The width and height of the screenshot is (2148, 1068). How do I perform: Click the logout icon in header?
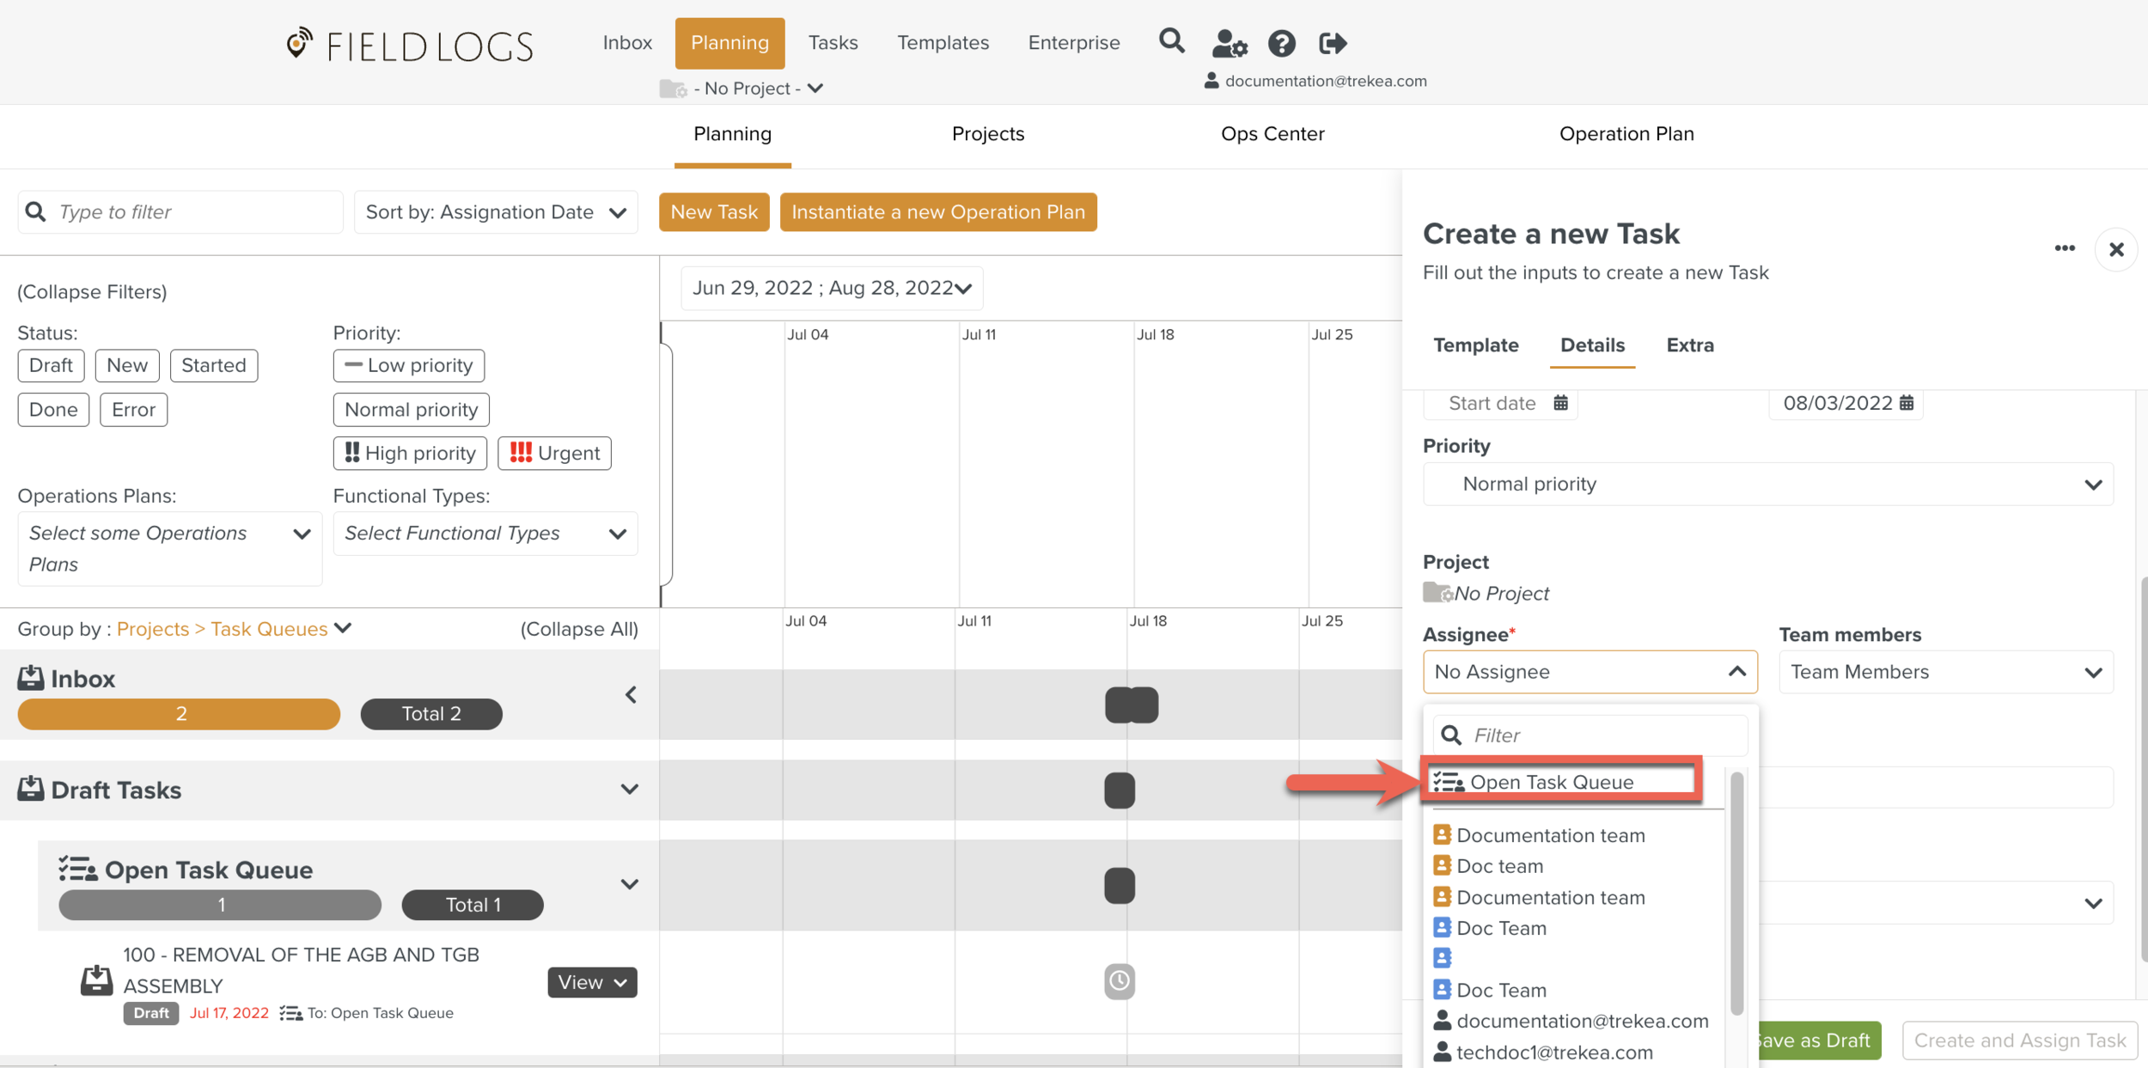(x=1333, y=43)
